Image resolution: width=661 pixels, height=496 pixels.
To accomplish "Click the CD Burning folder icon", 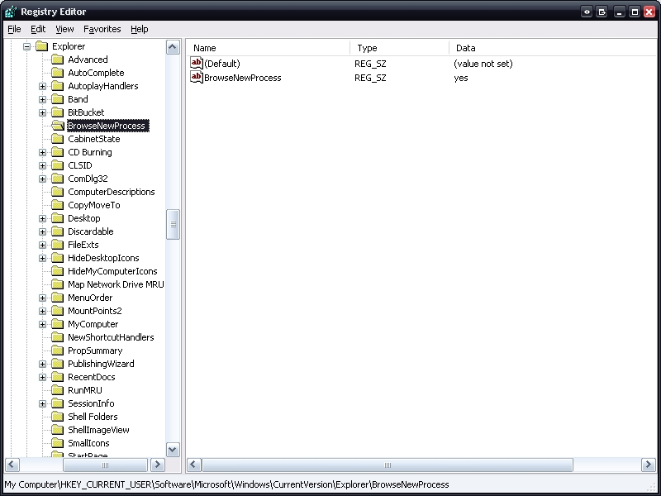I will [x=57, y=152].
